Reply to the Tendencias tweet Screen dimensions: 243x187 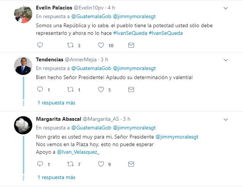(40, 89)
